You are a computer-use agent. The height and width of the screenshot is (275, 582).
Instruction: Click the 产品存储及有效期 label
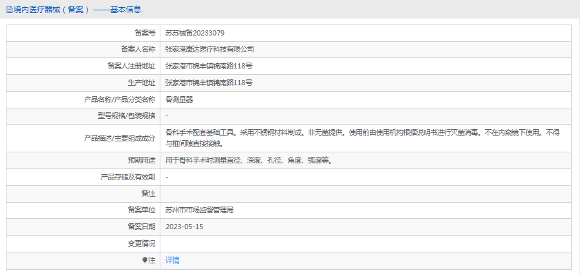pyautogui.click(x=128, y=177)
